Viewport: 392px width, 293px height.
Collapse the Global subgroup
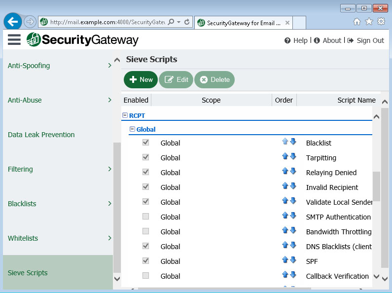(132, 129)
